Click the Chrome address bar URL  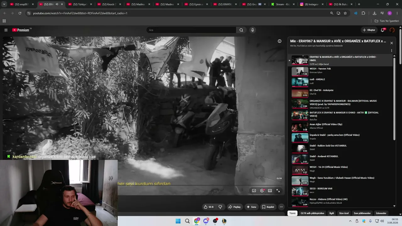[80, 13]
